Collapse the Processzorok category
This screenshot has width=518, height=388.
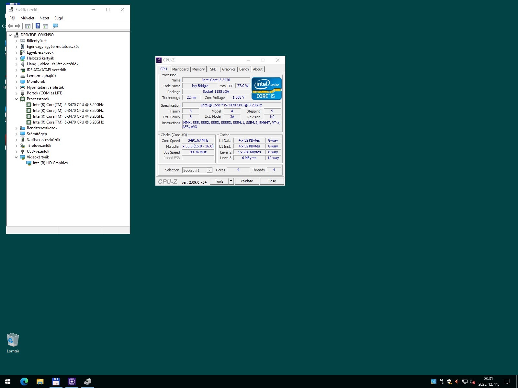pos(17,99)
